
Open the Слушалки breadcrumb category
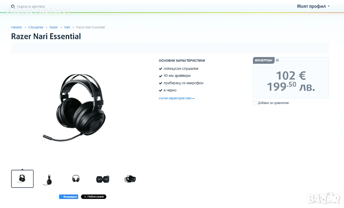[x=36, y=28]
